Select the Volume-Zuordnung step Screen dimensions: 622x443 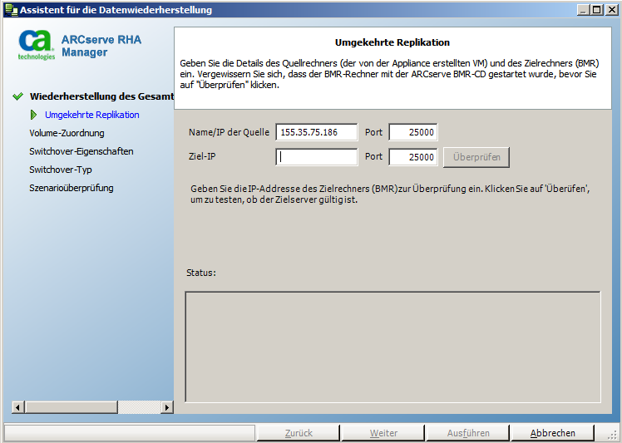point(67,133)
